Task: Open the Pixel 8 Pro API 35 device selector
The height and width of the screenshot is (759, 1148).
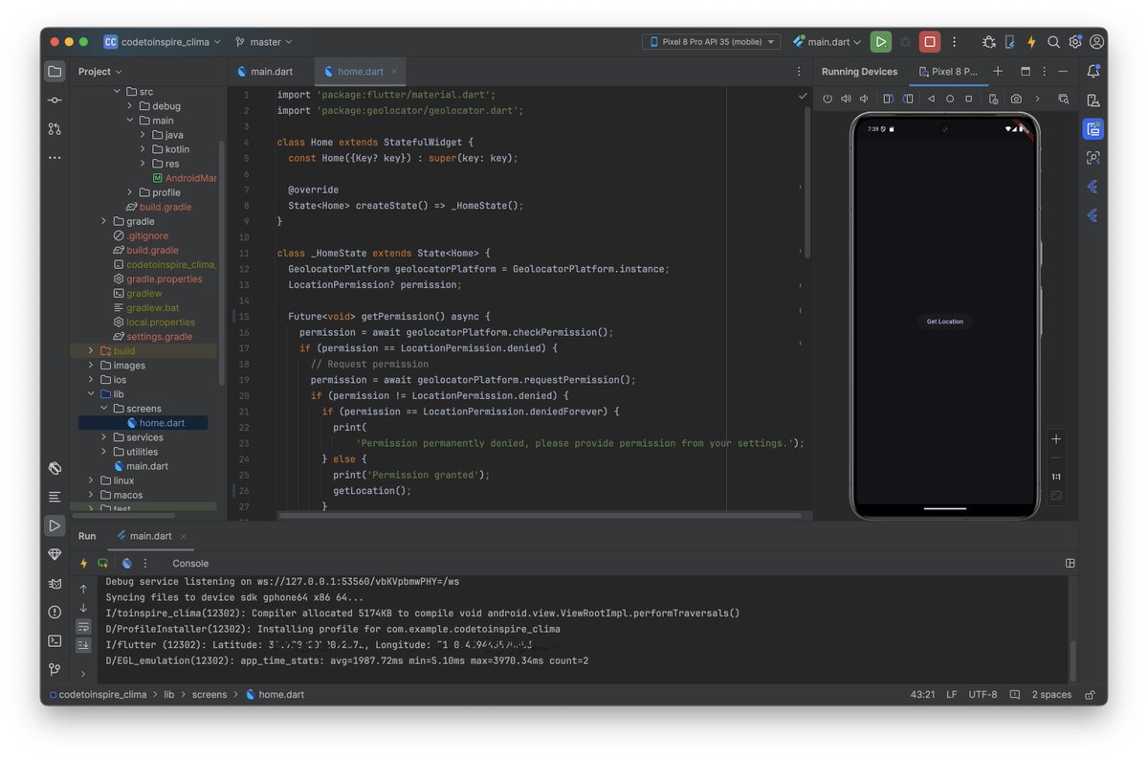Action: (711, 41)
